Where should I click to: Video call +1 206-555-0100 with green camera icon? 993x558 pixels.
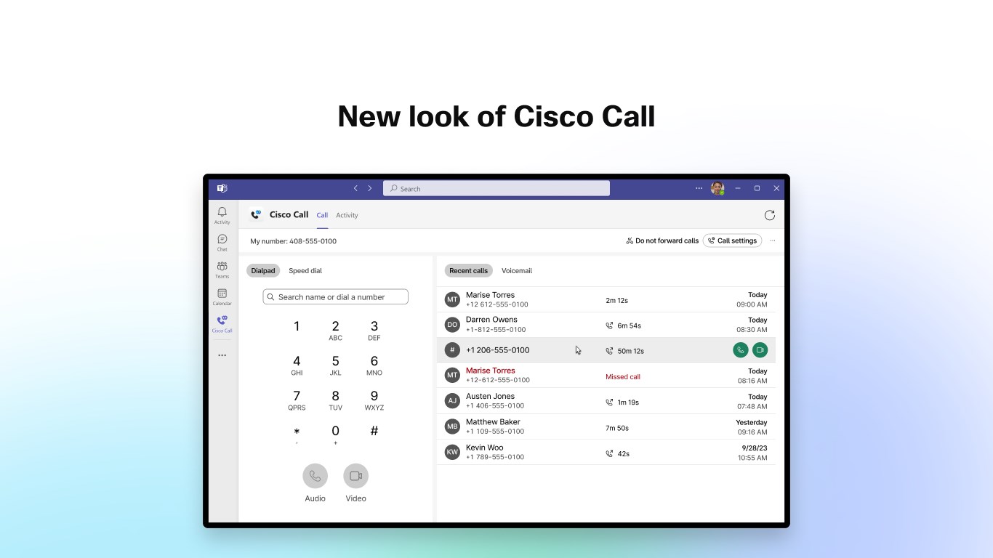coord(760,350)
